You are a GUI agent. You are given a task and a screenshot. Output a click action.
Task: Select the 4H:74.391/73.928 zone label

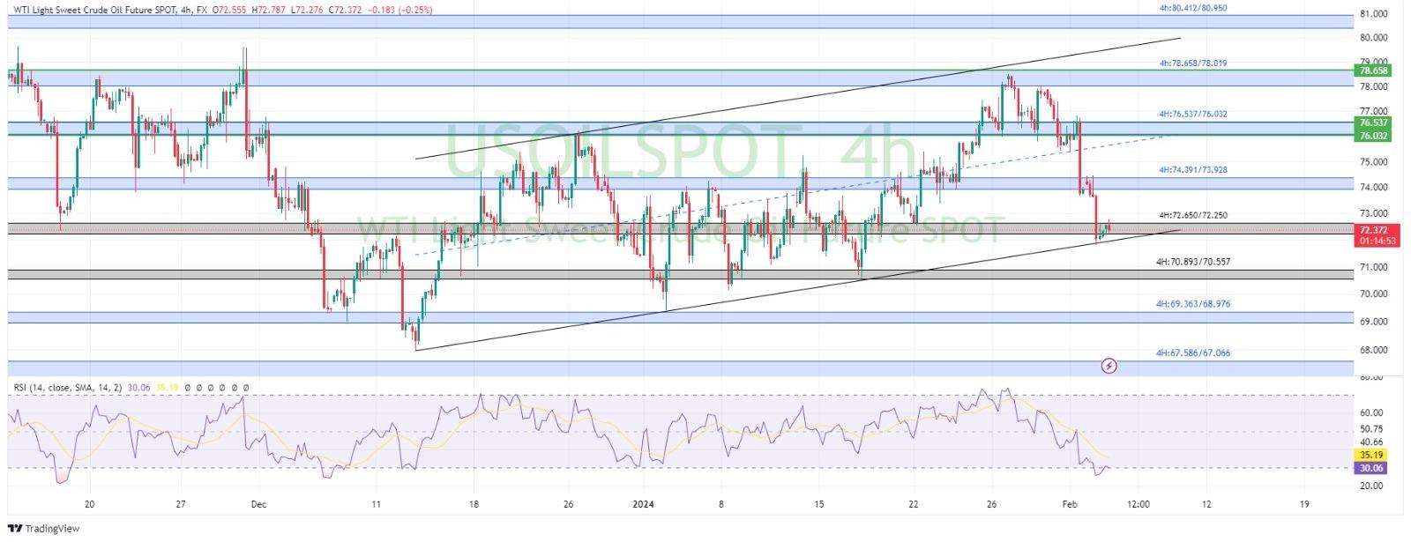click(x=1193, y=169)
